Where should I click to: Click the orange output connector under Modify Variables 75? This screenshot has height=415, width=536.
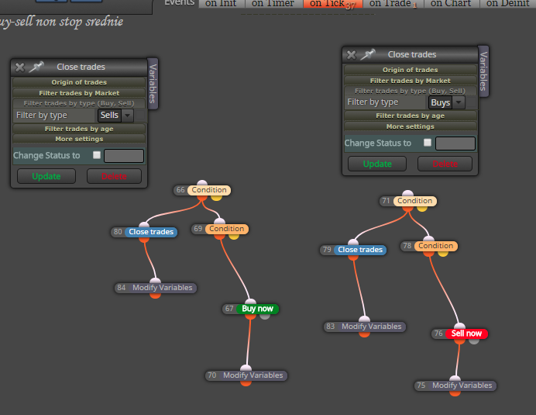pyautogui.click(x=455, y=393)
